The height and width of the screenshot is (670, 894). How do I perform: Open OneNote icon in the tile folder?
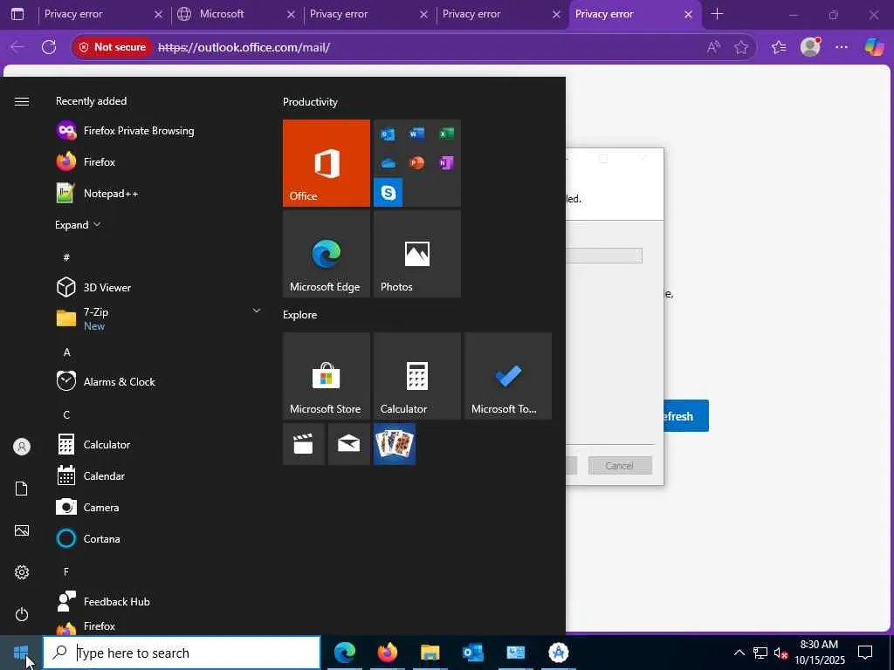coord(446,163)
